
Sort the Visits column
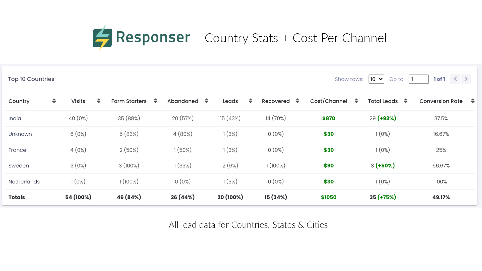coord(99,101)
